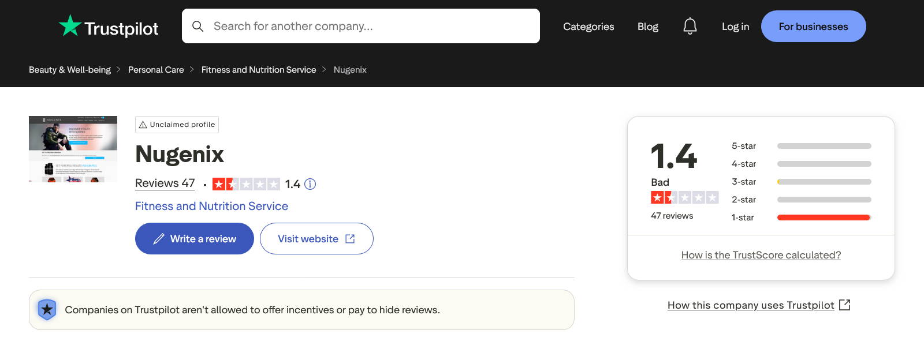Viewport: 924px width, 345px height.
Task: Click the shield star badge icon
Action: pyautogui.click(x=47, y=310)
